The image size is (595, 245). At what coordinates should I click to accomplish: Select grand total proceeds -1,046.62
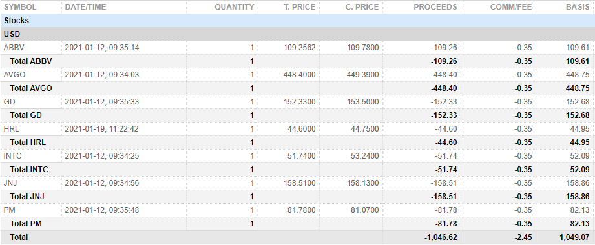point(441,237)
